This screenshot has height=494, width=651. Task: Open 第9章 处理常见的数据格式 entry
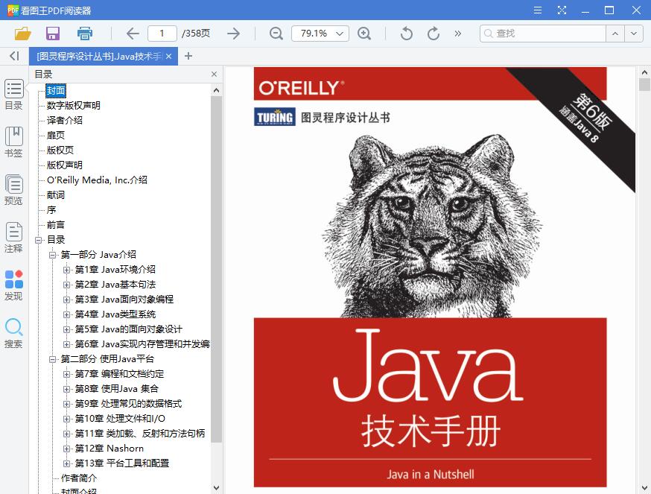coord(128,404)
